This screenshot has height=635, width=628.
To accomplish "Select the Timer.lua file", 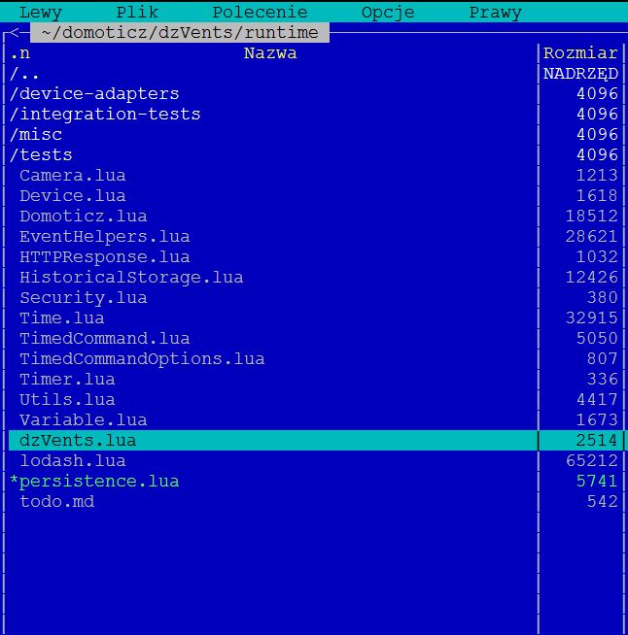I will click(67, 379).
